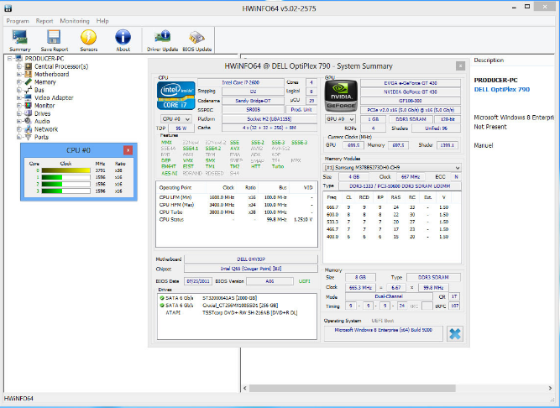Expand the Audio tree node

[18, 122]
